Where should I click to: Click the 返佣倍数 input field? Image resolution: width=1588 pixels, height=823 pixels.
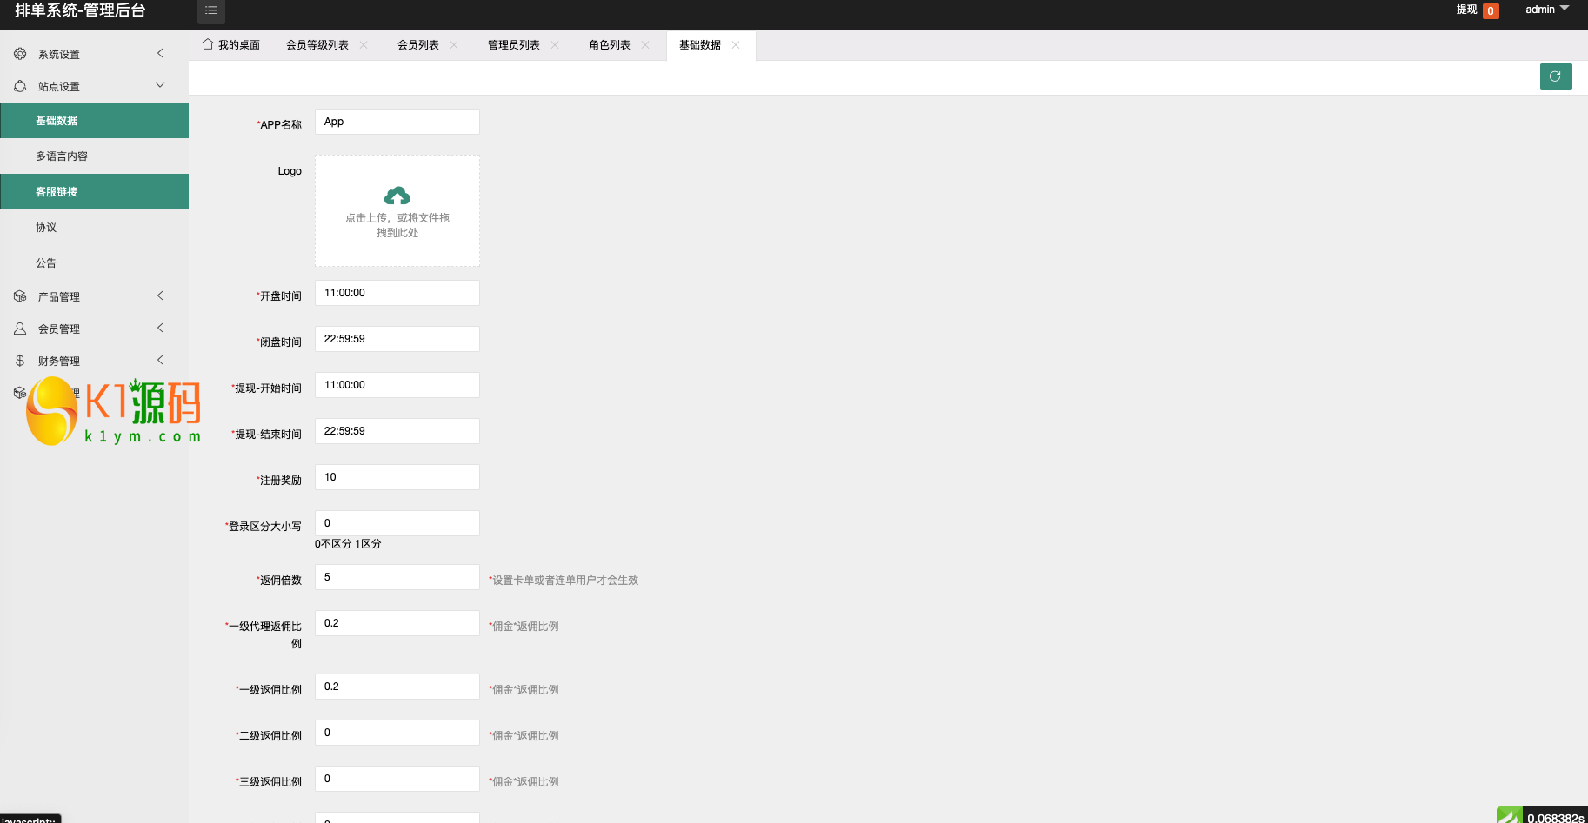coord(397,577)
